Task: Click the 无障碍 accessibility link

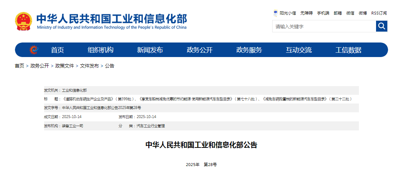Action: coord(306,13)
